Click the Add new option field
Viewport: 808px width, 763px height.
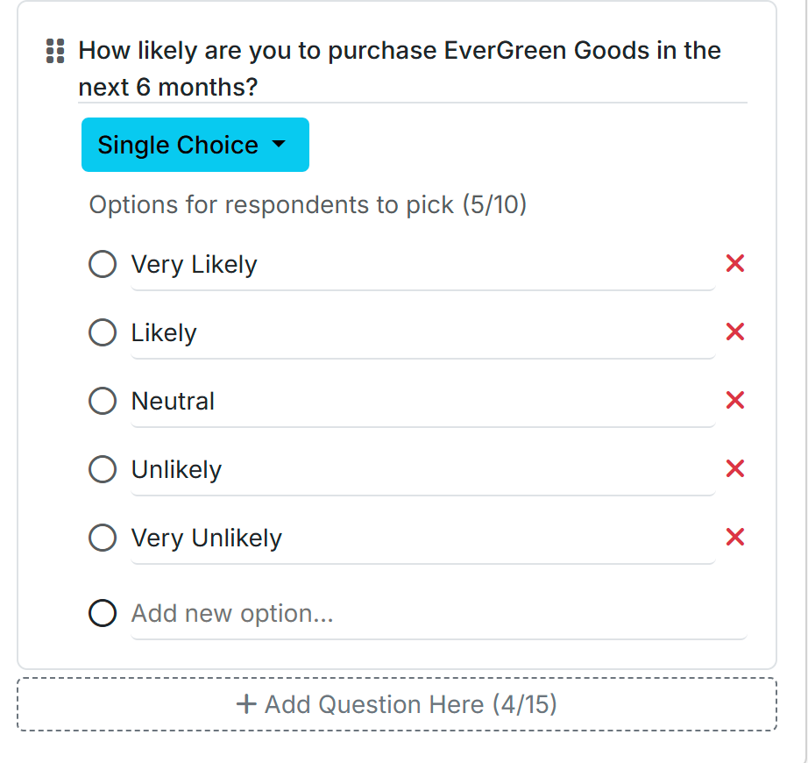click(x=438, y=614)
